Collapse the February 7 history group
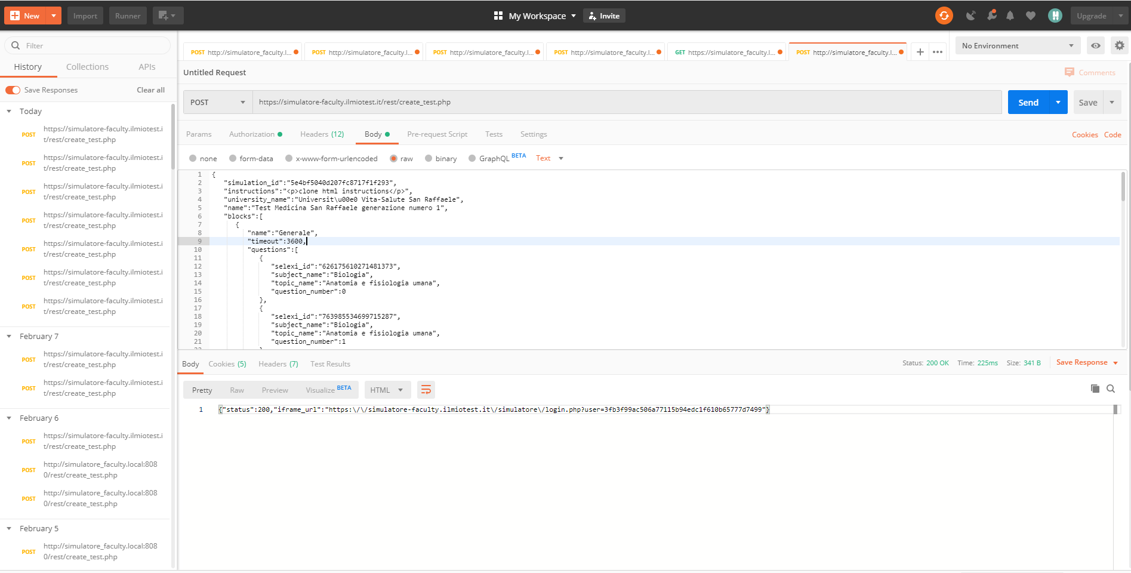The image size is (1131, 573). point(9,336)
